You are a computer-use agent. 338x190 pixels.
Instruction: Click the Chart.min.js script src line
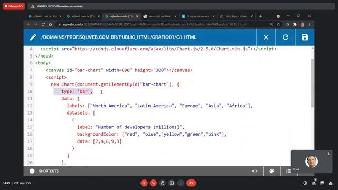coord(158,49)
